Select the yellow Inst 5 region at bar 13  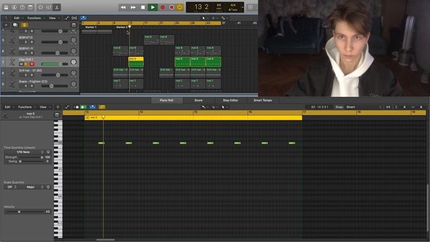pyautogui.click(x=136, y=62)
